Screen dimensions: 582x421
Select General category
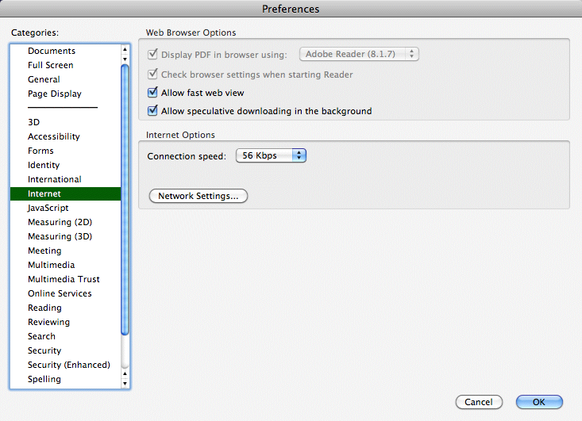click(65, 79)
